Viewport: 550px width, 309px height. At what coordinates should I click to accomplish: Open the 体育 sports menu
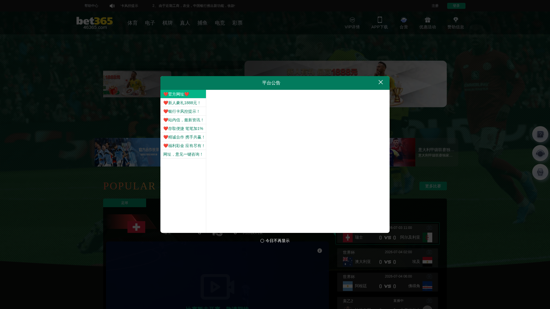click(132, 23)
